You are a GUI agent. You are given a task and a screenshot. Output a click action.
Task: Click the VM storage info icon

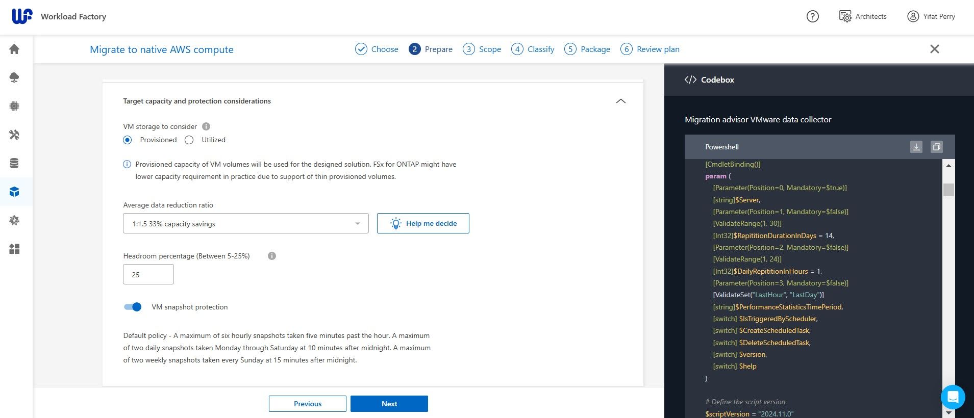[x=206, y=126]
